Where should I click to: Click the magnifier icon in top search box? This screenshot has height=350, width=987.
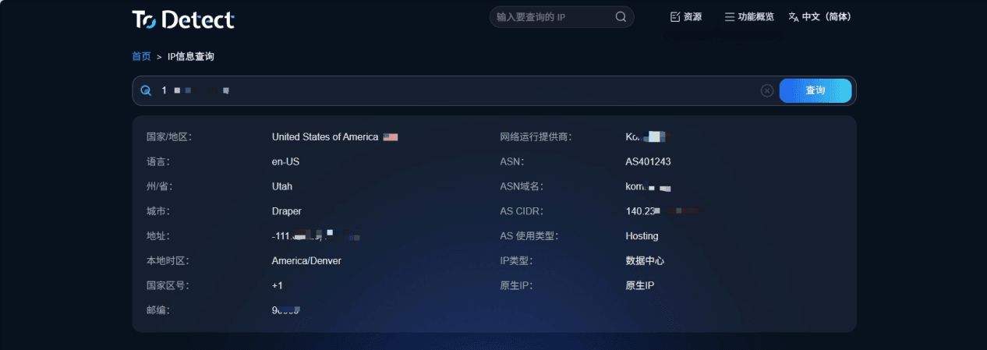click(x=621, y=17)
